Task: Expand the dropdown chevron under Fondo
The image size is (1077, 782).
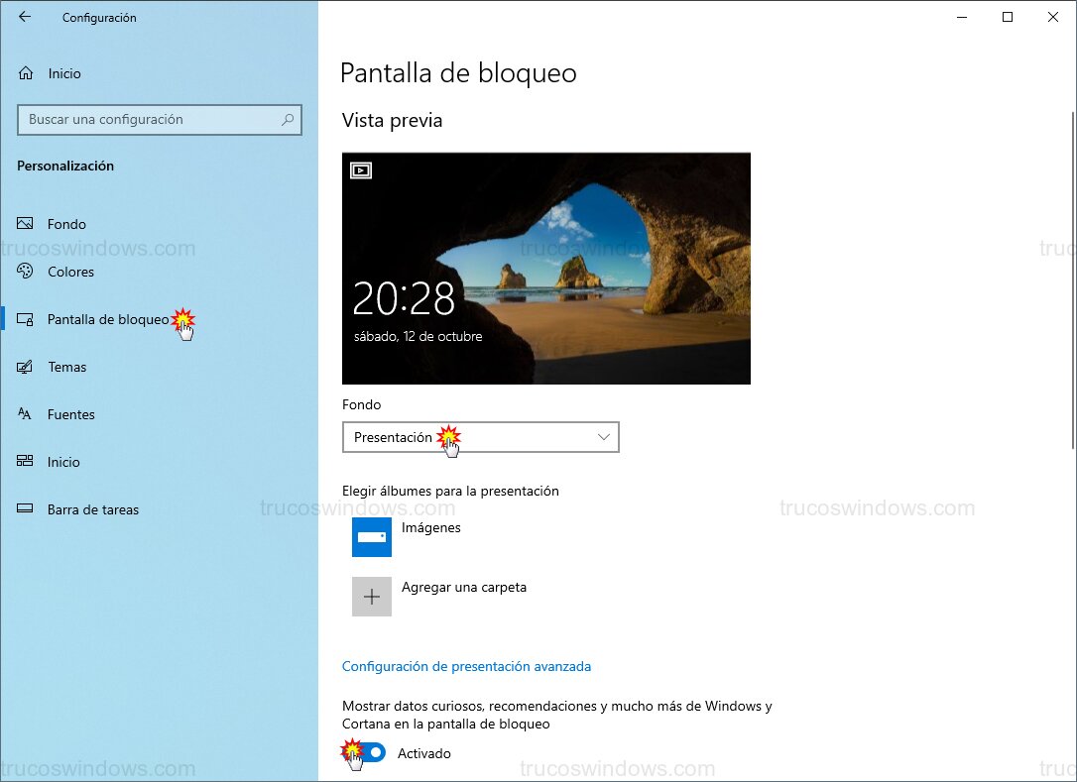Action: coord(604,437)
